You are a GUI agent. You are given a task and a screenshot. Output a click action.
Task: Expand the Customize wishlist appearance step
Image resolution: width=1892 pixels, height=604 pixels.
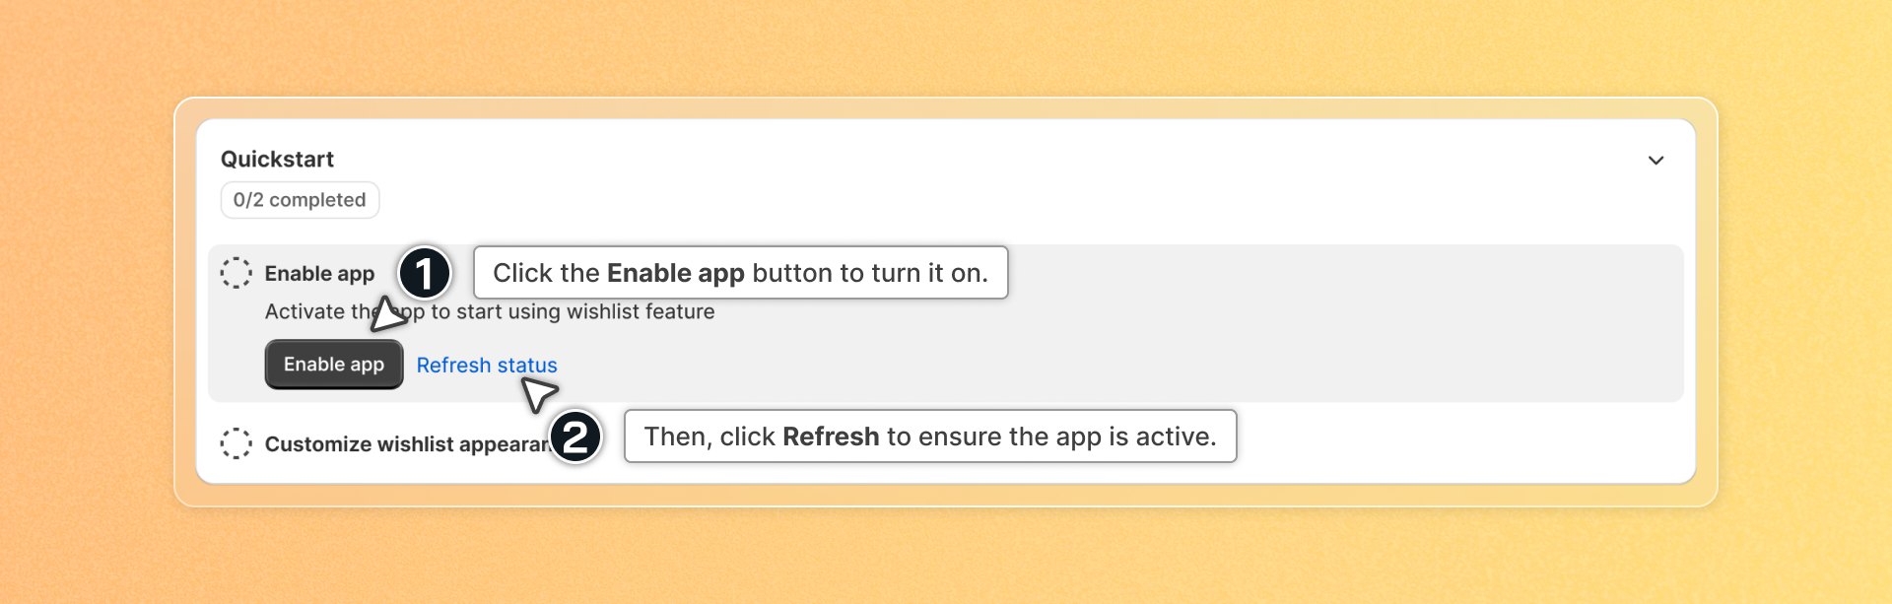pyautogui.click(x=406, y=444)
